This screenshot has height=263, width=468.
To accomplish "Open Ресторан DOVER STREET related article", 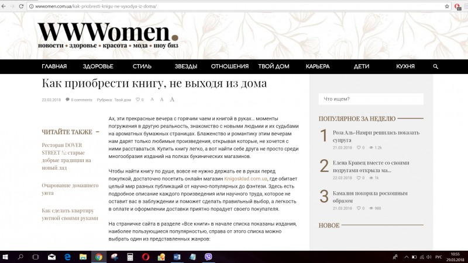I will point(67,156).
